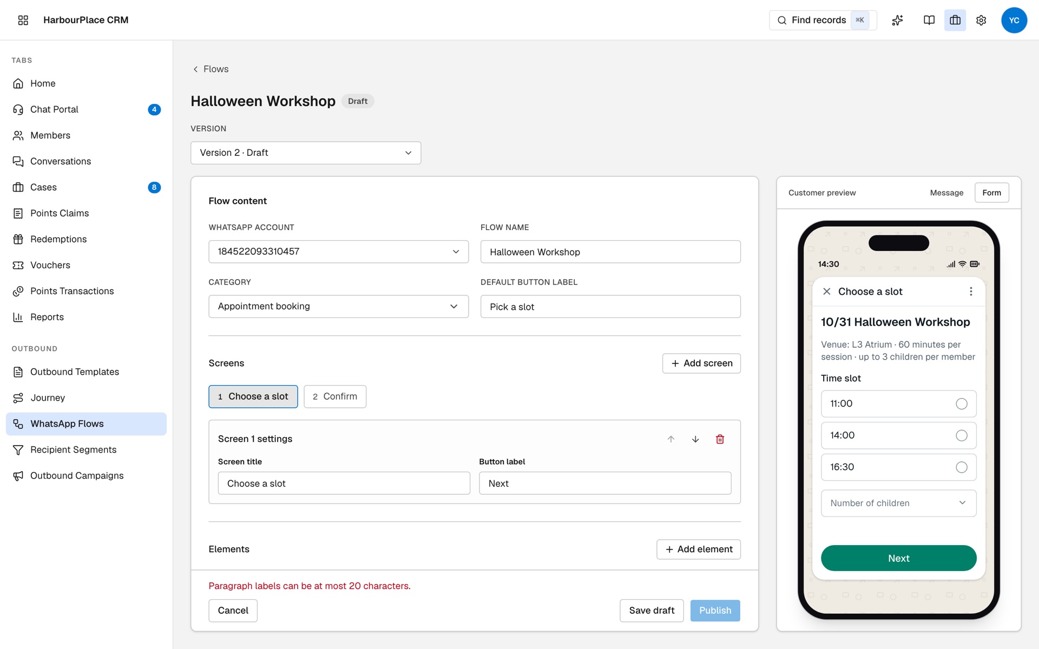Select the 16:30 time slot radio

tap(962, 467)
